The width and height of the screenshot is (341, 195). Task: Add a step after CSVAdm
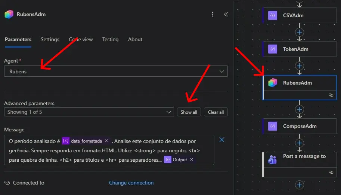300,32
